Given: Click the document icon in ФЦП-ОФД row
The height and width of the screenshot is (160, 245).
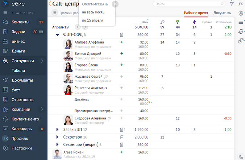Looking at the screenshot, I should tap(122, 35).
